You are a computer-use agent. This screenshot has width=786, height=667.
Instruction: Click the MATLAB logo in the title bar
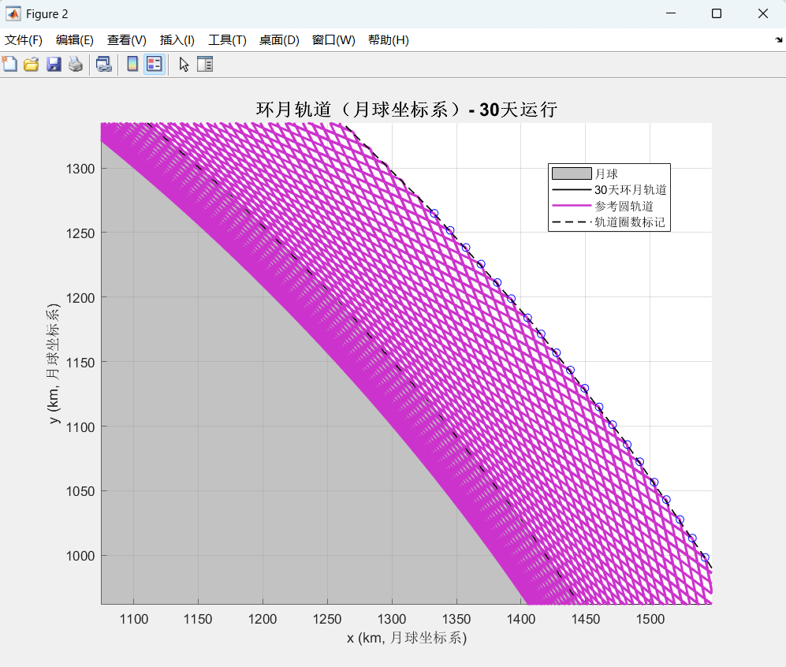(13, 13)
